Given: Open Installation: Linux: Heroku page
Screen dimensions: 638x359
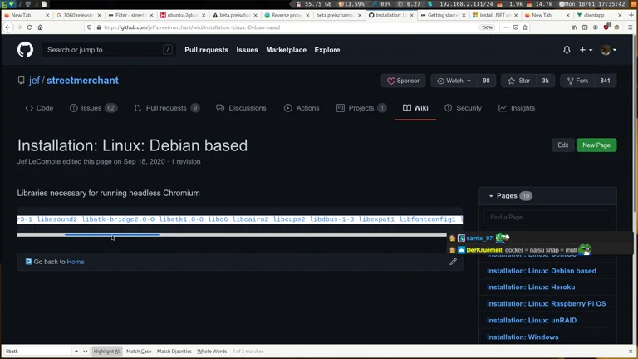Looking at the screenshot, I should coord(531,287).
